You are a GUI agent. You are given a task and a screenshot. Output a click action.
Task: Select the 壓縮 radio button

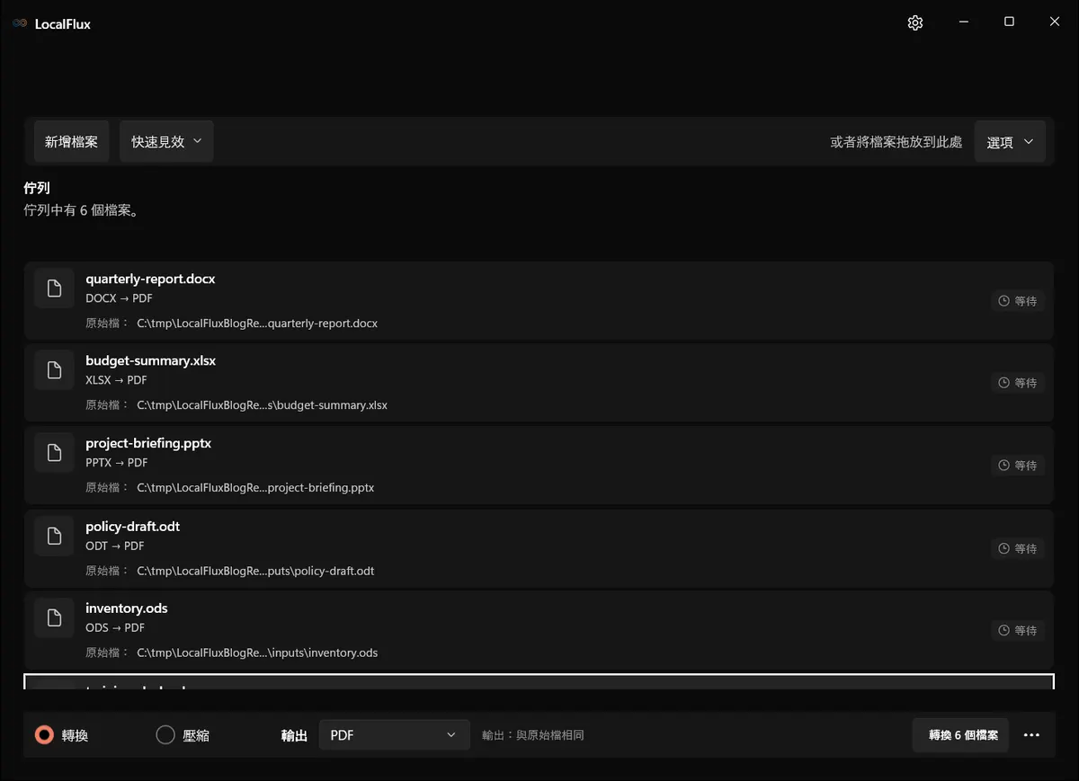(165, 735)
